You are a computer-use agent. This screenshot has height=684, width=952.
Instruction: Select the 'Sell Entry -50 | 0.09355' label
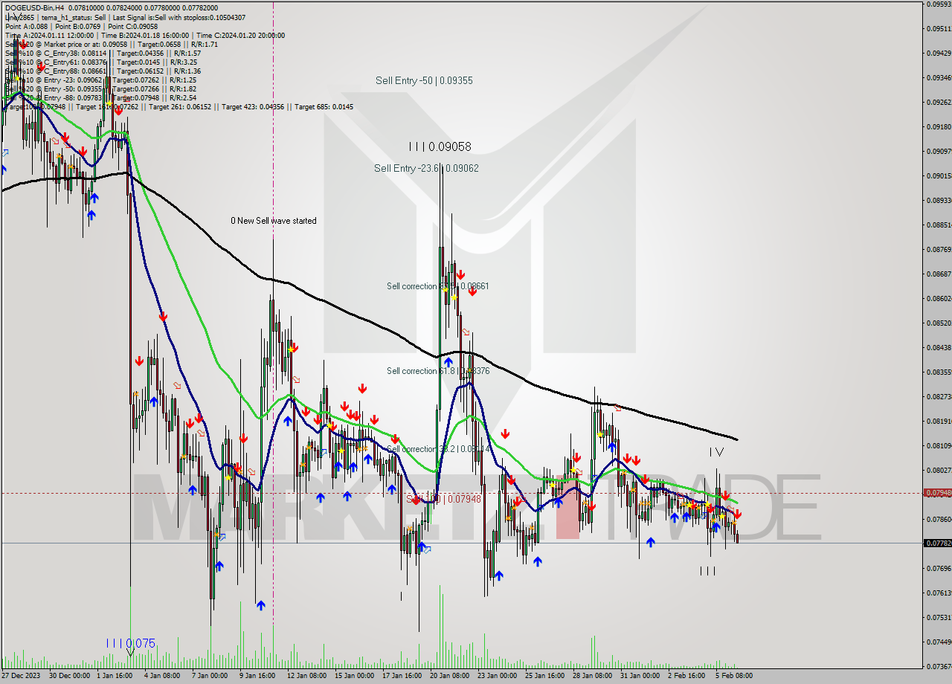coord(424,80)
